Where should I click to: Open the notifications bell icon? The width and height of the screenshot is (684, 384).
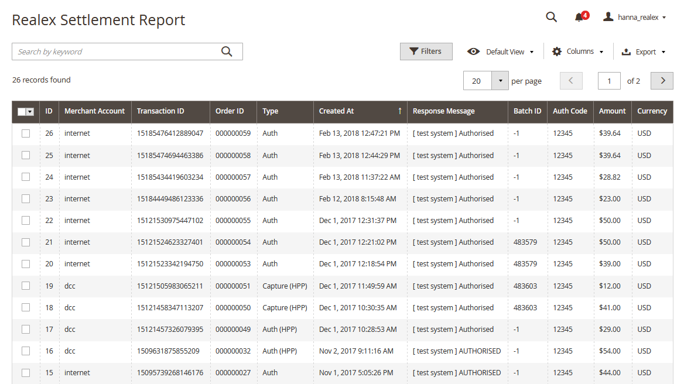(x=580, y=17)
